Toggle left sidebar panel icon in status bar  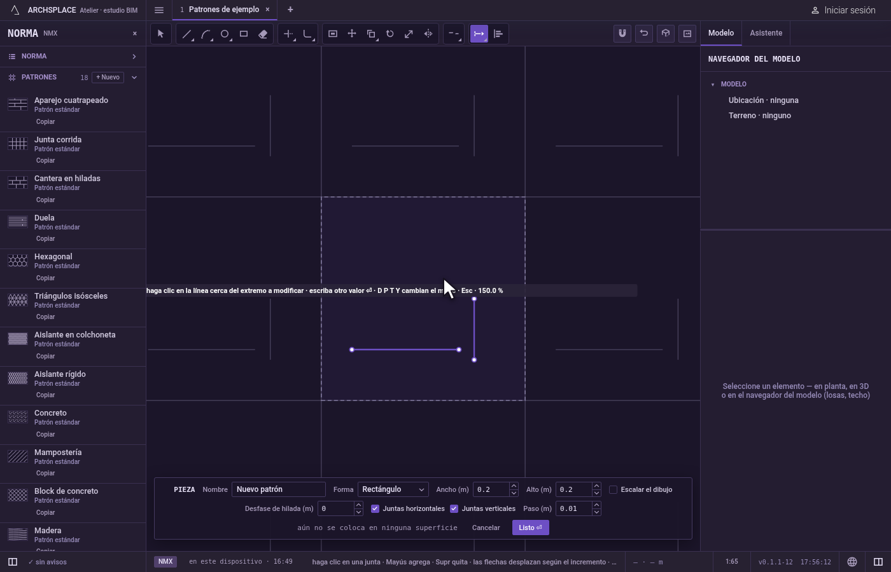(x=12, y=562)
